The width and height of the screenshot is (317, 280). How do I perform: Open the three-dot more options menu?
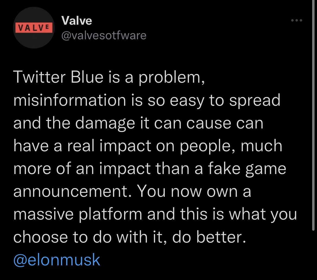point(296,20)
